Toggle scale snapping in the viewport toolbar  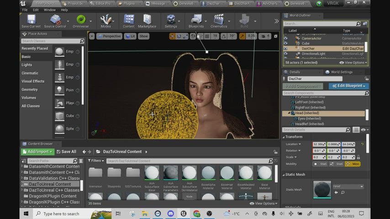tap(242, 36)
